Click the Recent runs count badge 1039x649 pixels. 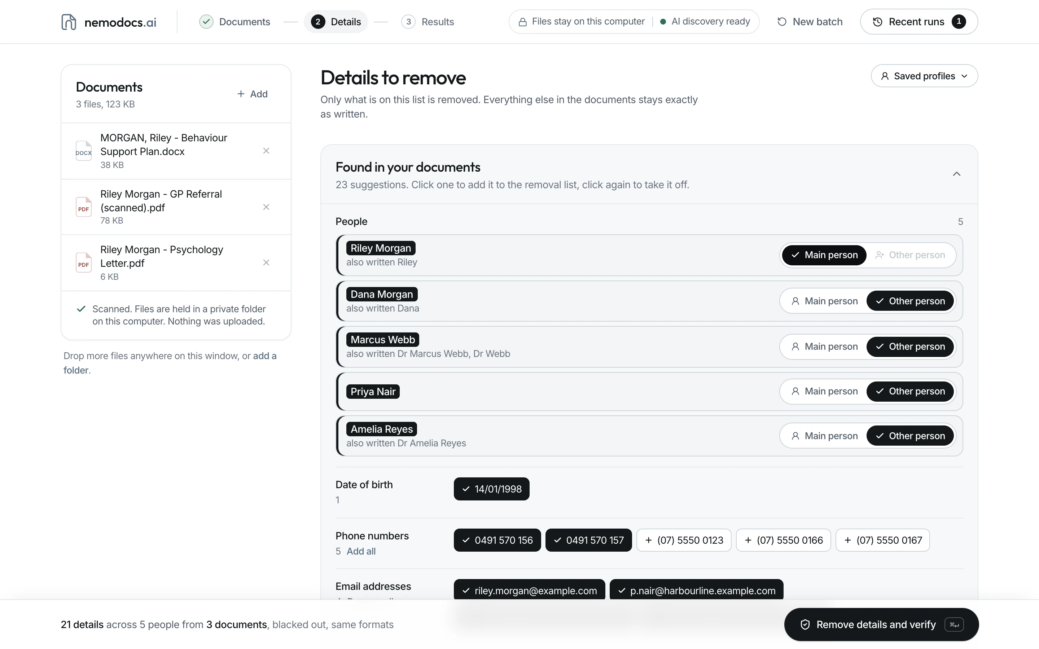point(959,22)
